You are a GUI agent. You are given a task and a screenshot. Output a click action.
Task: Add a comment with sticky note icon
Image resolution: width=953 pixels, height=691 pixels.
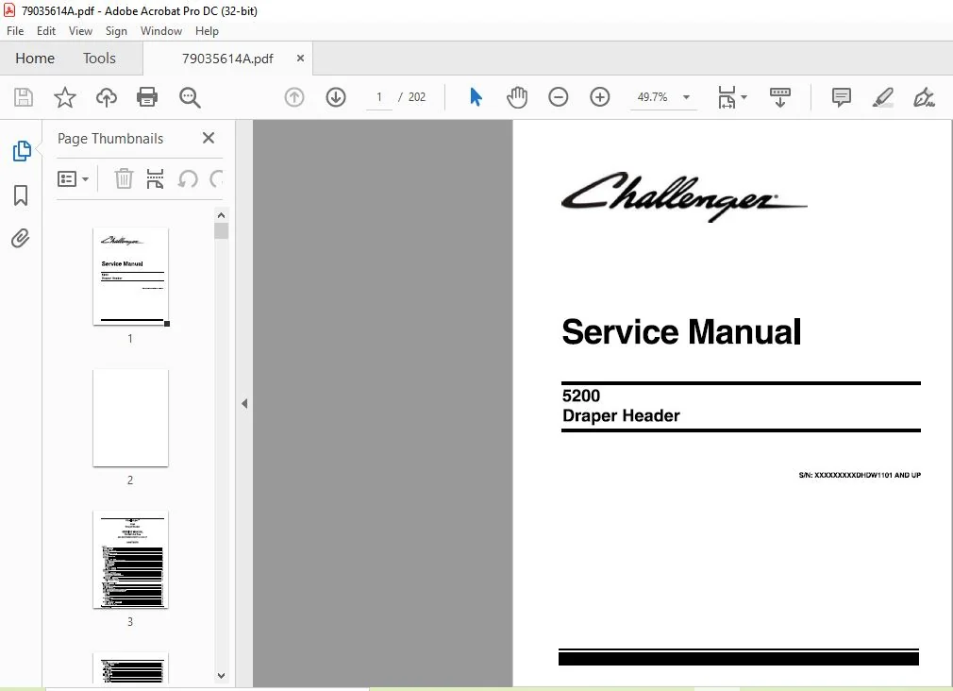[841, 97]
